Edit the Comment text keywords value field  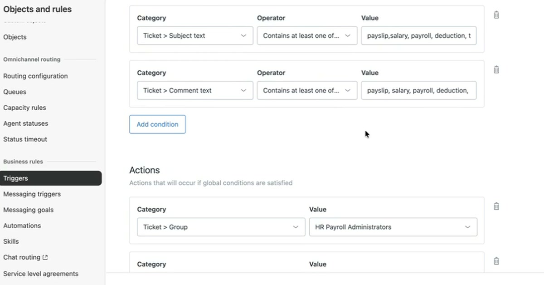pos(419,90)
